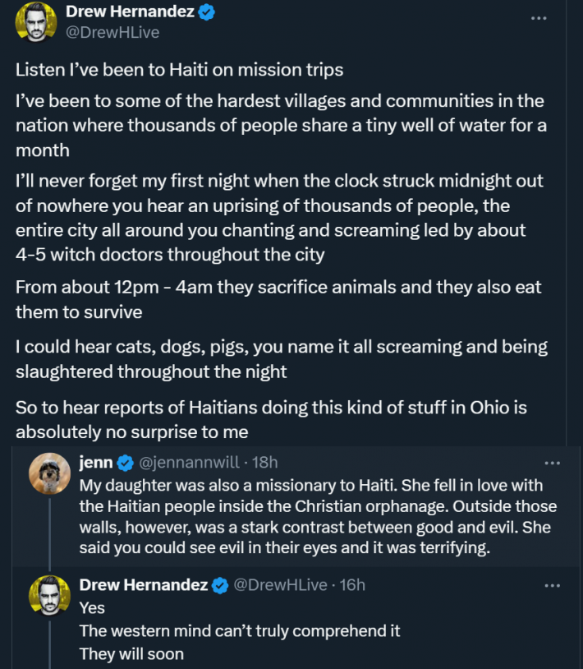Open Drew Hernandez's profile picture at the top
The height and width of the screenshot is (669, 583).
(35, 21)
